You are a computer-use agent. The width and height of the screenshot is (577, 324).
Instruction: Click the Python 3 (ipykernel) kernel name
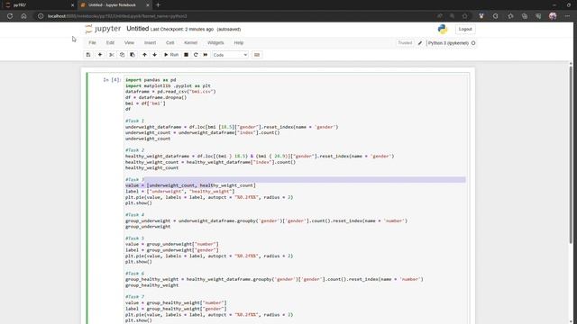448,43
